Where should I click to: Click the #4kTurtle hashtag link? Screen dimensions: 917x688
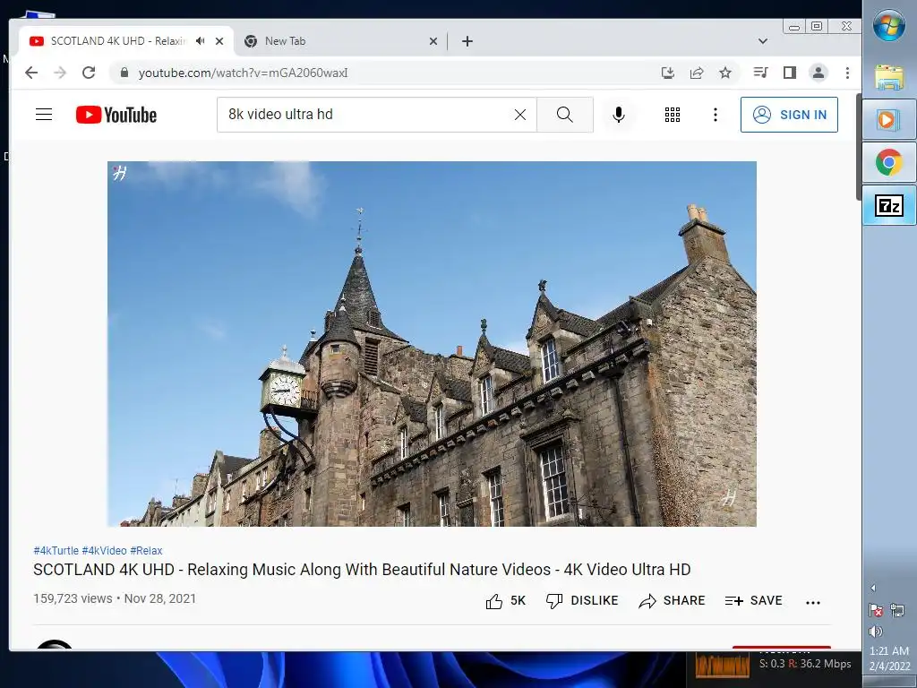click(x=56, y=551)
